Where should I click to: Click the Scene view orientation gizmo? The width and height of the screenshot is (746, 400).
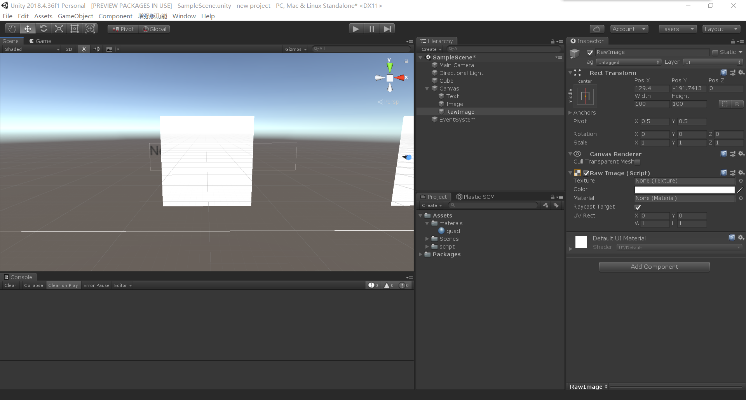390,78
